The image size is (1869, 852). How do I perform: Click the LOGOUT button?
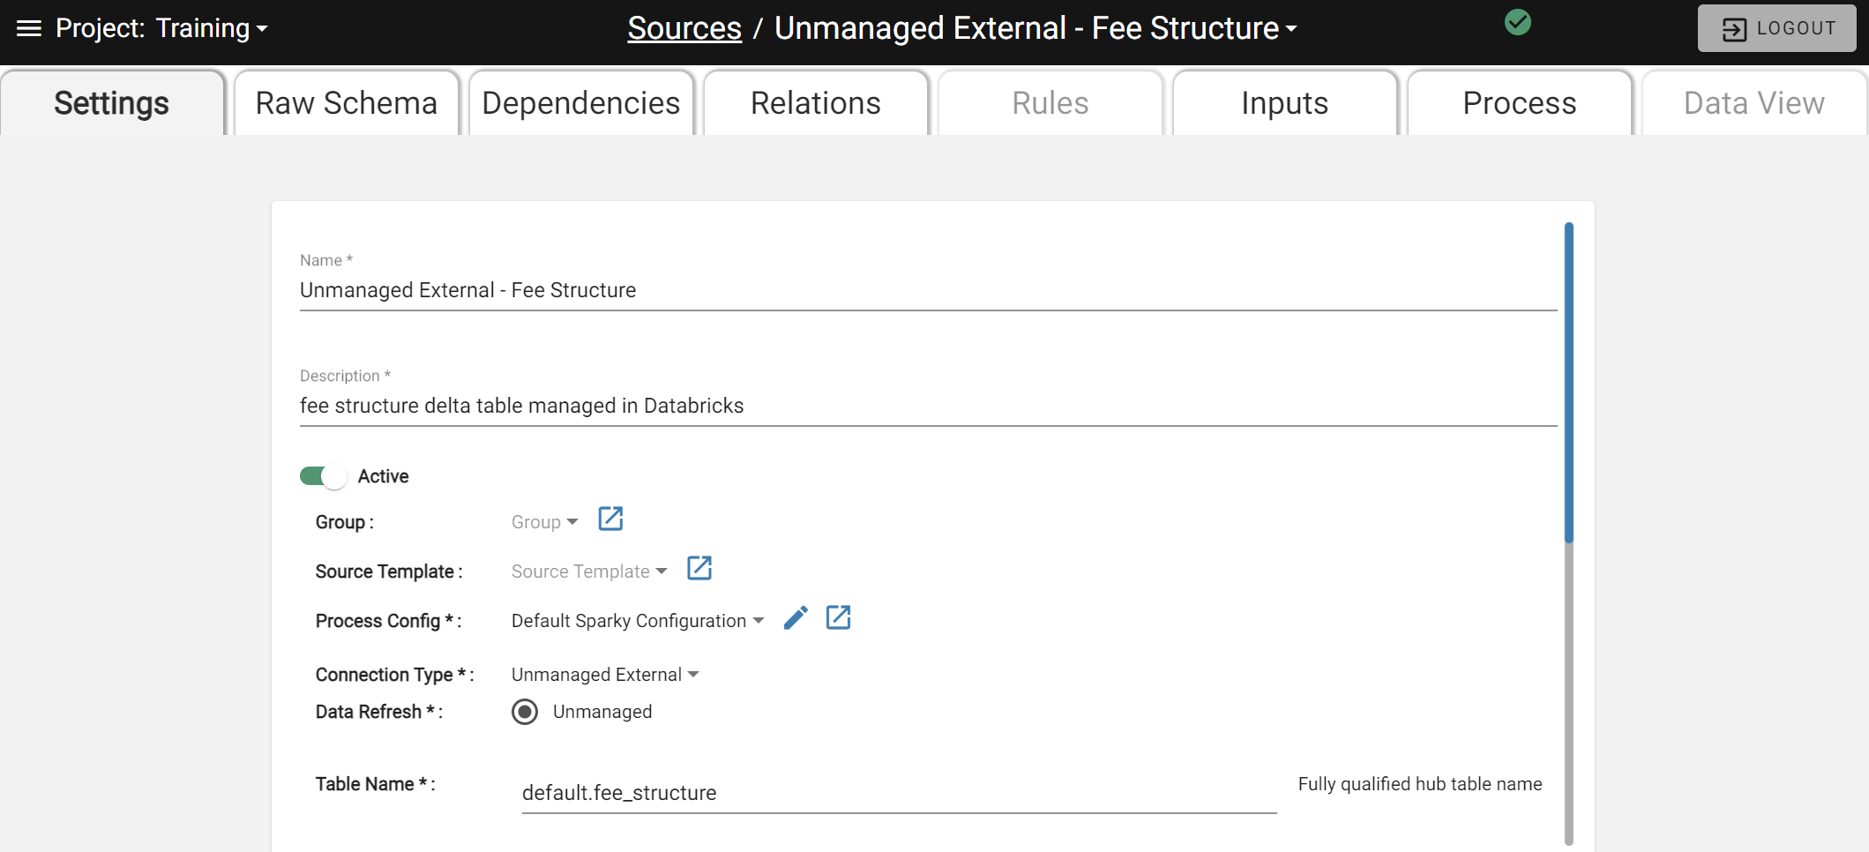point(1776,28)
